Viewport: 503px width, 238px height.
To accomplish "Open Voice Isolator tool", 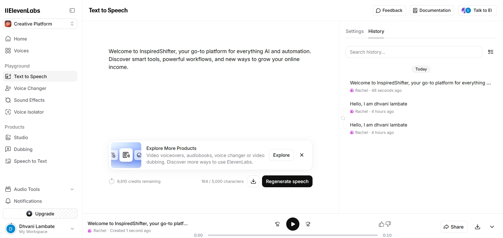I will 40,112.
